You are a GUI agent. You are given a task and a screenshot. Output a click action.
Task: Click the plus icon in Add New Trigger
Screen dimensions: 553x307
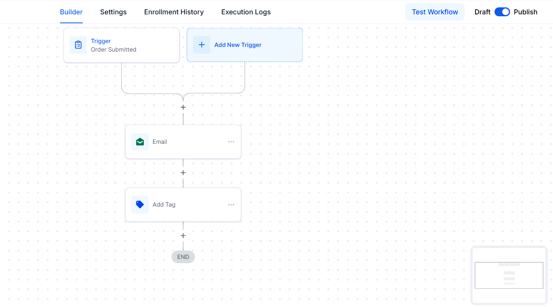202,45
